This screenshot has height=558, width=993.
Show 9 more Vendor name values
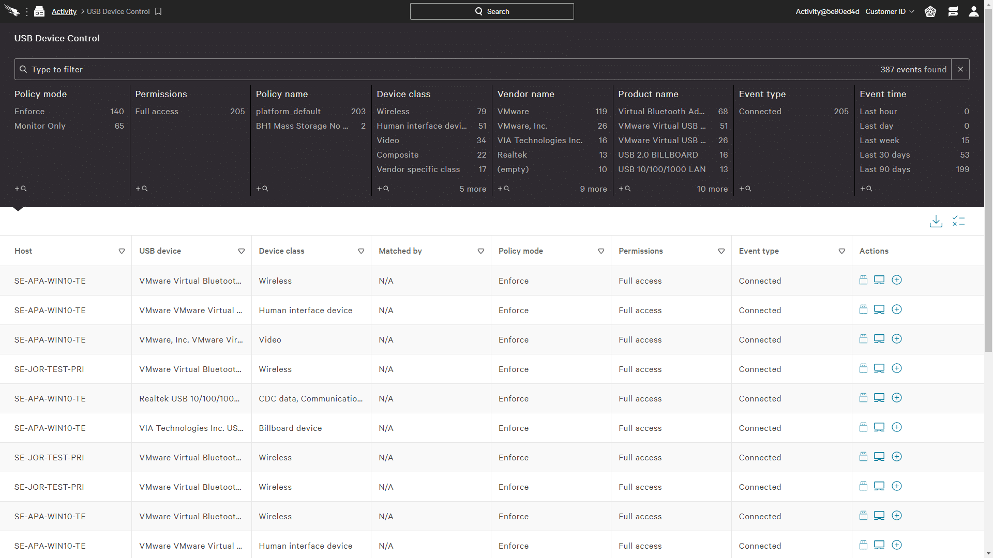(x=593, y=189)
